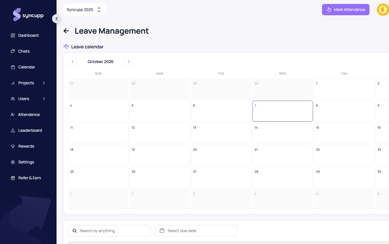Select October 12 on the calendar
389x244 pixels.
pyautogui.click(x=160, y=133)
